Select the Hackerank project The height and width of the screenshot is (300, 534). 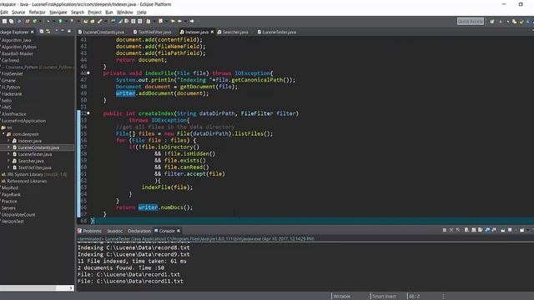12,94
